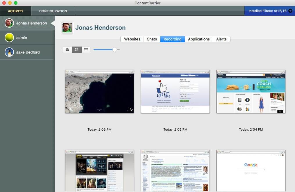
Task: Select Jake Bedford penguin avatar
Action: pyautogui.click(x=9, y=52)
